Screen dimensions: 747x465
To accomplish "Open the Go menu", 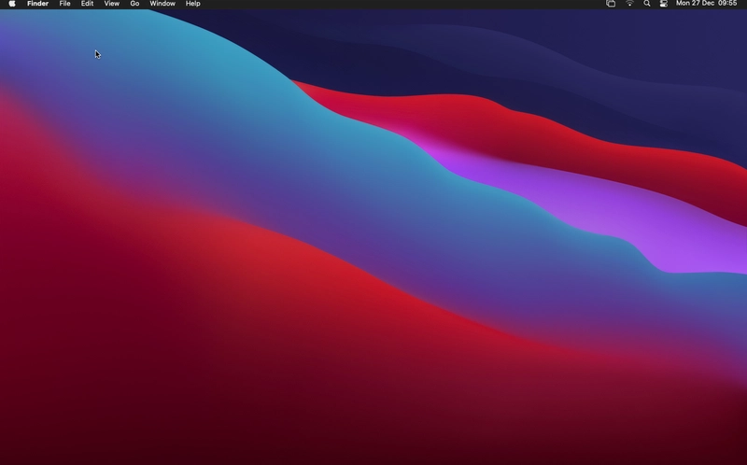I will click(134, 4).
